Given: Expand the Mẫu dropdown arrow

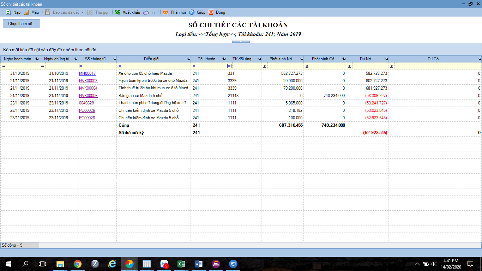Looking at the screenshot, I should coord(42,12).
